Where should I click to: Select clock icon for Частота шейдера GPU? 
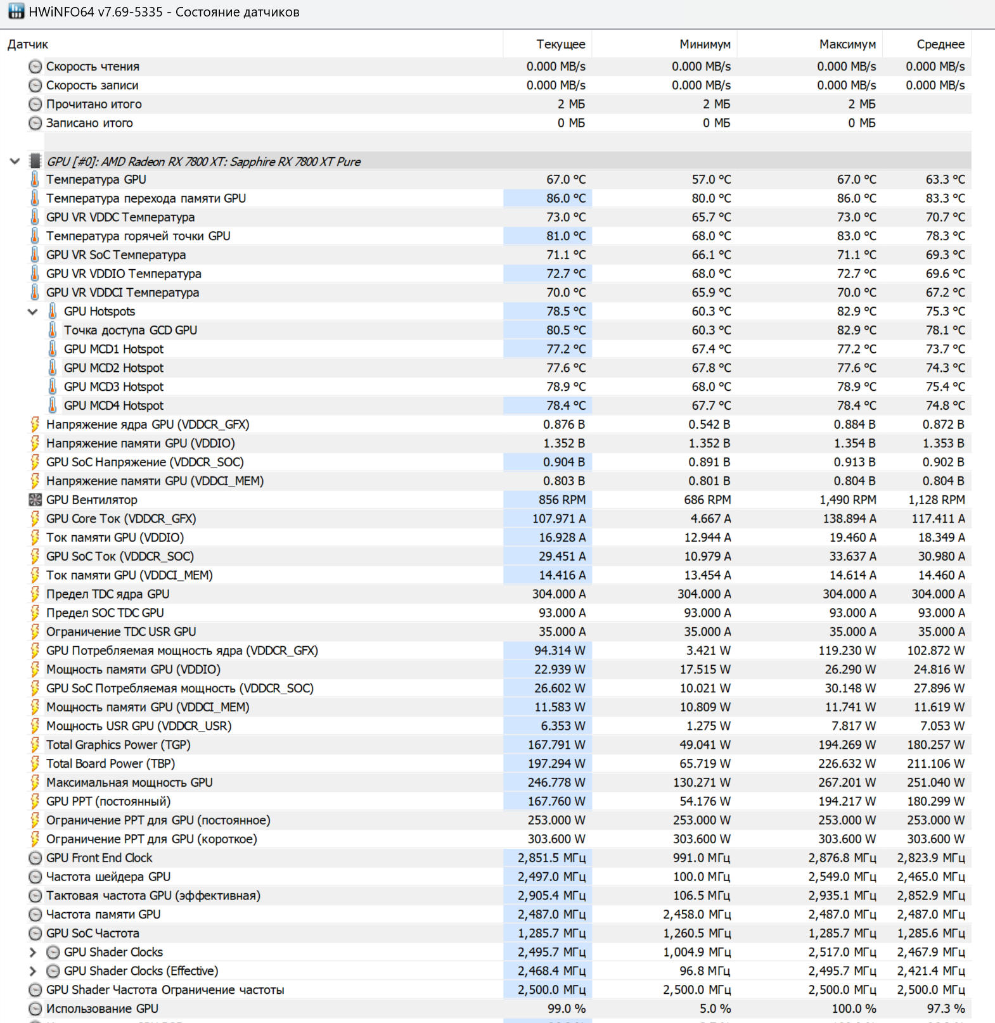(35, 877)
